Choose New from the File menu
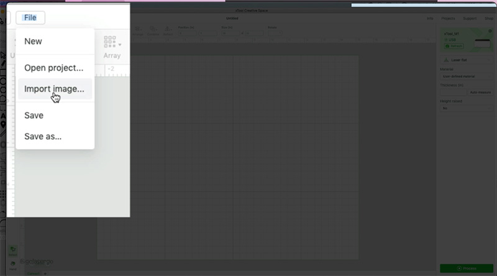 [x=33, y=41]
